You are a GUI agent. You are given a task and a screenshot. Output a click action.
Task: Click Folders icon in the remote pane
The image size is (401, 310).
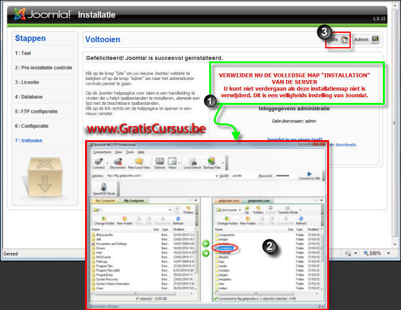[258, 210]
